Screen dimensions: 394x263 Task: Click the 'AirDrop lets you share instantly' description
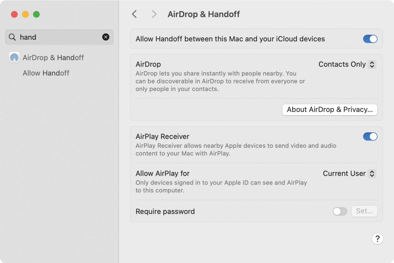pyautogui.click(x=220, y=81)
